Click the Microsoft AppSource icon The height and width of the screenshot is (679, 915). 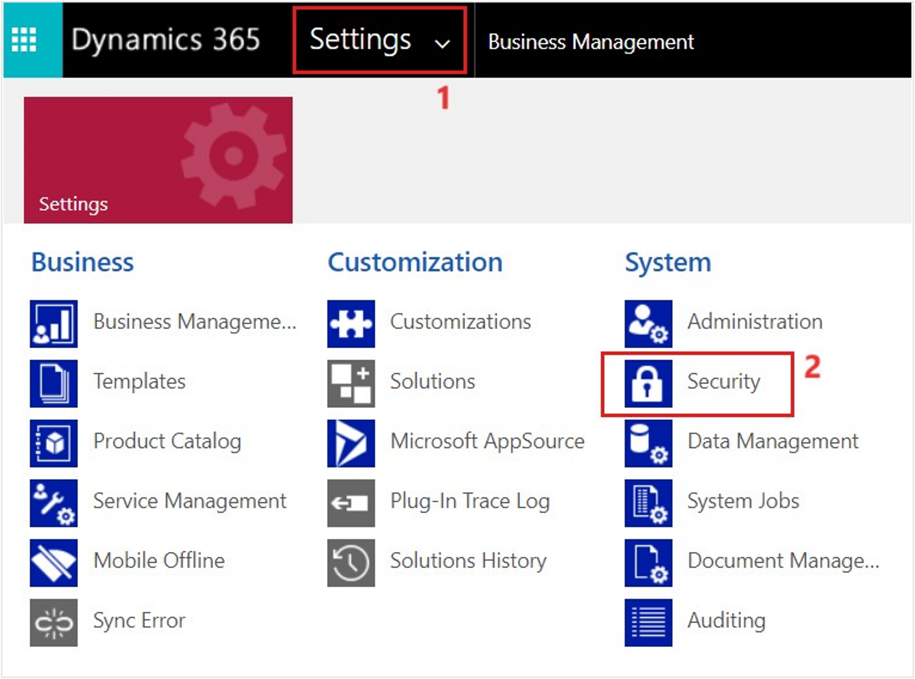351,443
